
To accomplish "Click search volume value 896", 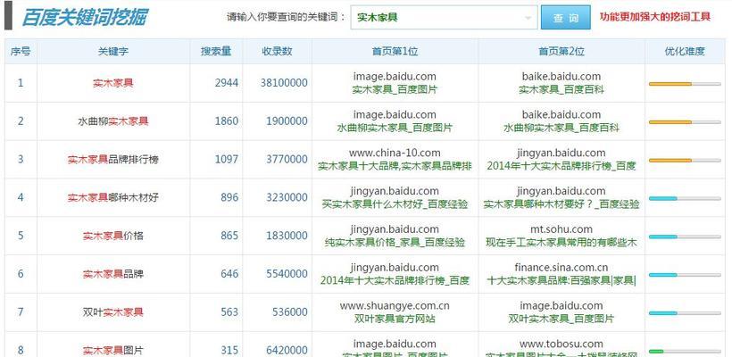I will [x=229, y=197].
